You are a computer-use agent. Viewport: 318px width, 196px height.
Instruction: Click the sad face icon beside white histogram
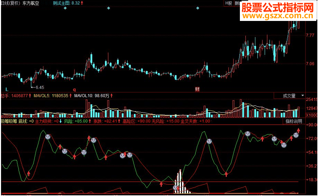[x=176, y=188]
